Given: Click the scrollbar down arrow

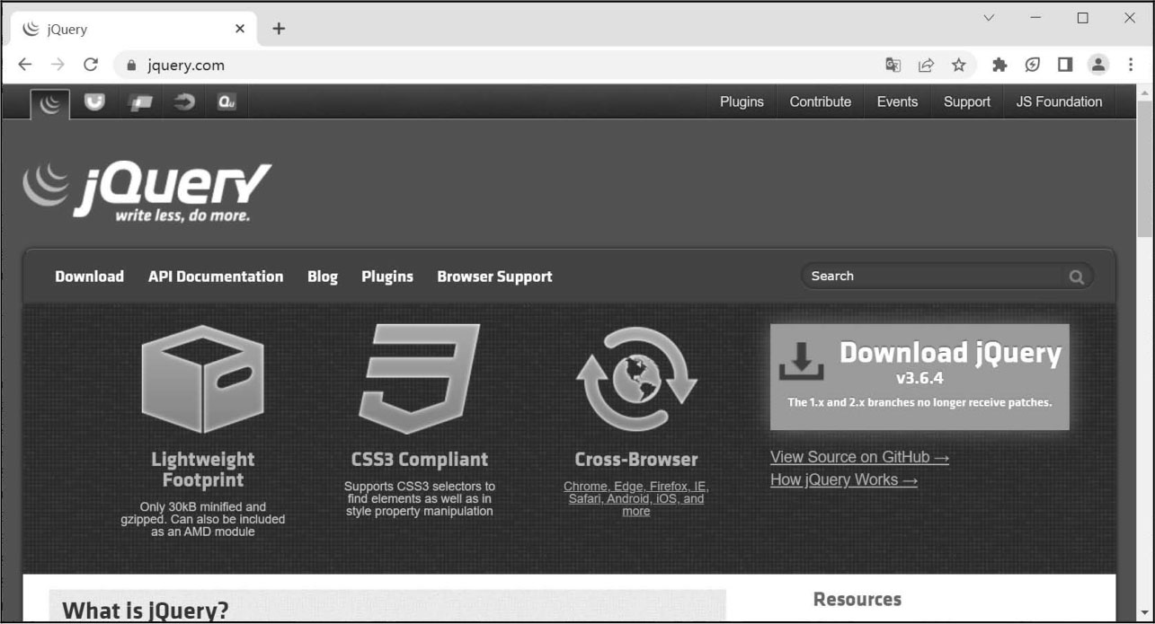Looking at the screenshot, I should tap(1145, 615).
